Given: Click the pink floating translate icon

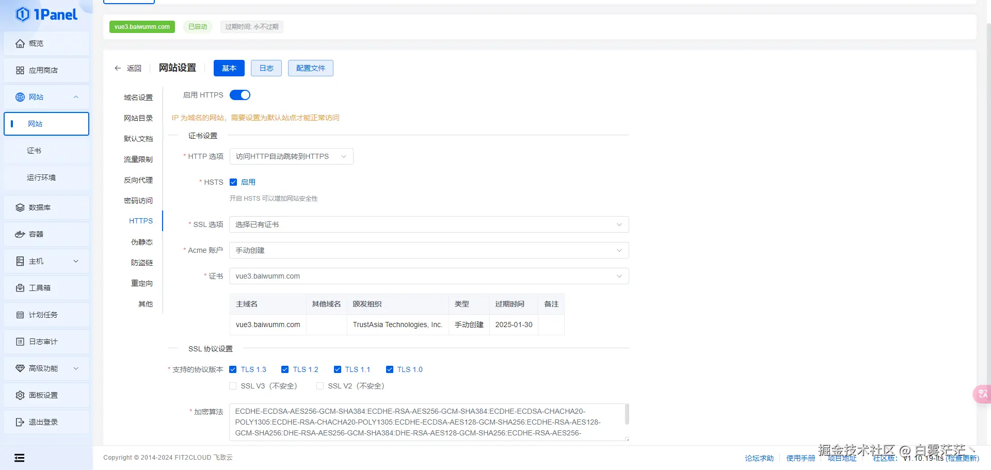Looking at the screenshot, I should pos(982,394).
